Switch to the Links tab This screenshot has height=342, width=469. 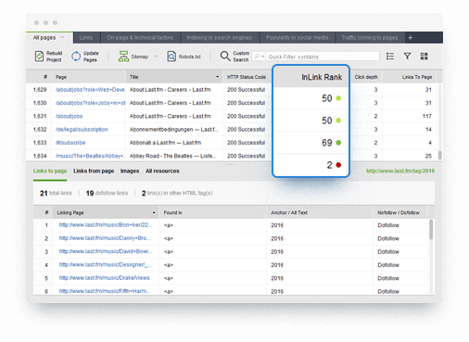coord(86,38)
